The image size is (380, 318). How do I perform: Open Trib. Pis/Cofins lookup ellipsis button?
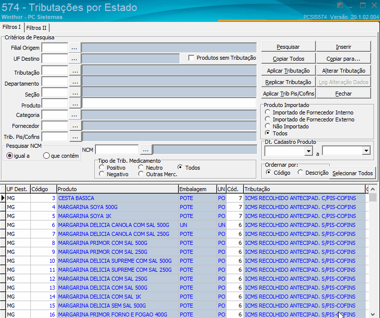pos(75,137)
